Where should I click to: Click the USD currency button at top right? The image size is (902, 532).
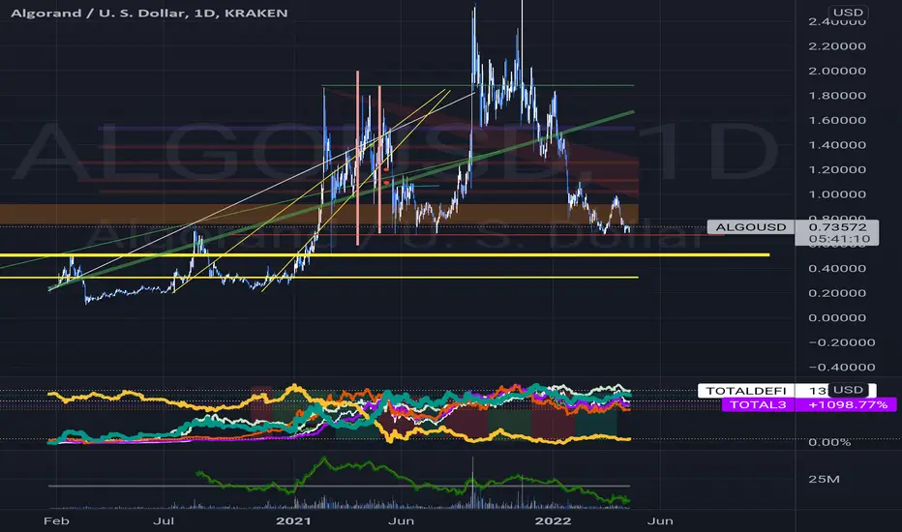coord(848,12)
